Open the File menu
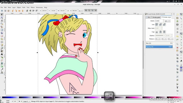 (x=2, y=7)
